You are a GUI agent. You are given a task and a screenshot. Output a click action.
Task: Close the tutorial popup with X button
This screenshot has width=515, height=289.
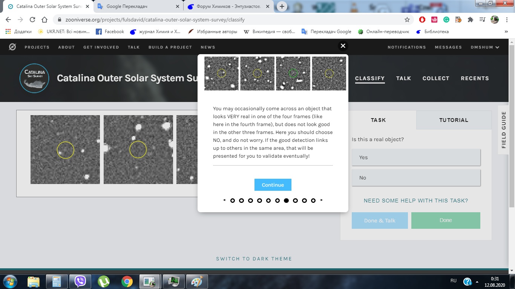343,46
